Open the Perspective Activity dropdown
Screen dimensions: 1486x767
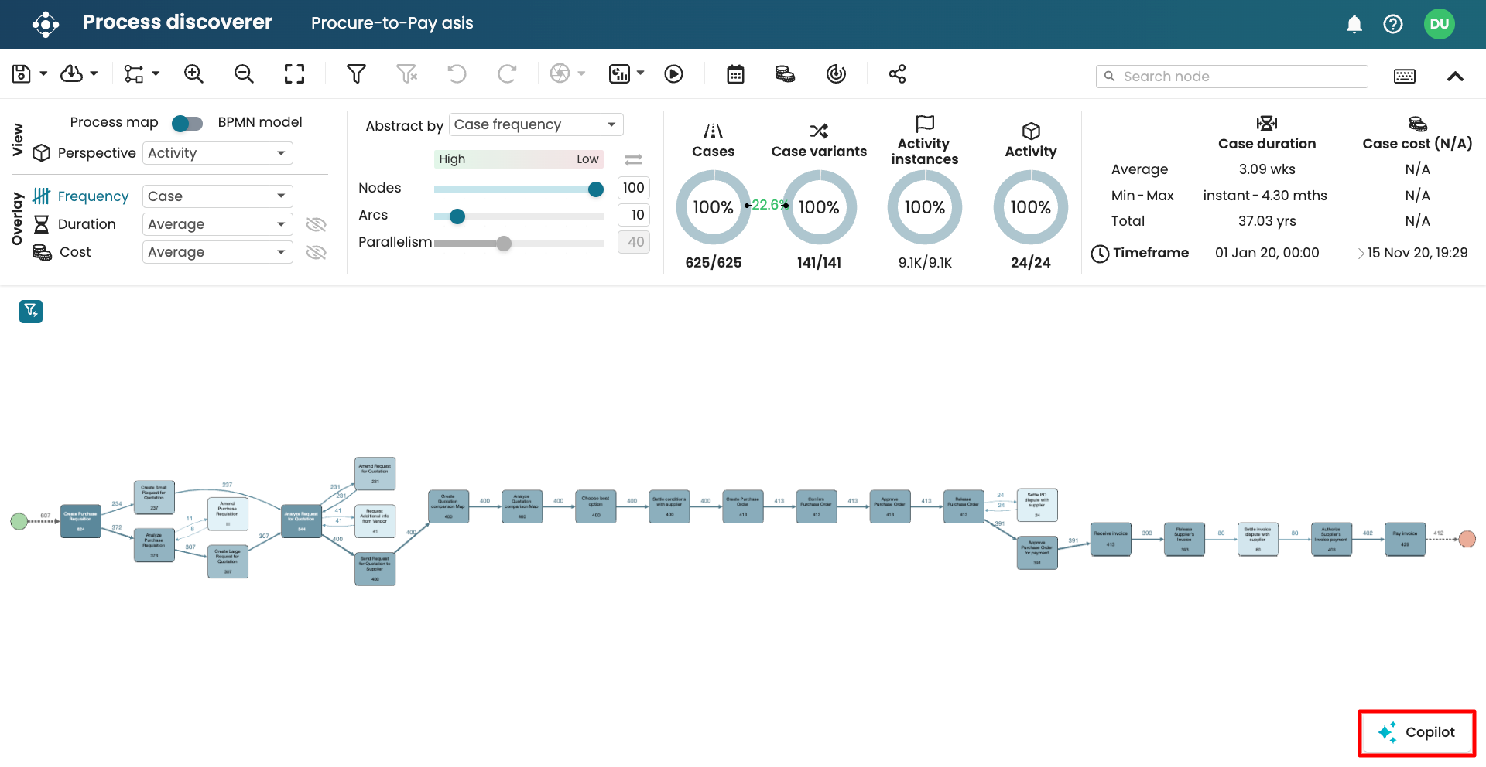click(217, 153)
